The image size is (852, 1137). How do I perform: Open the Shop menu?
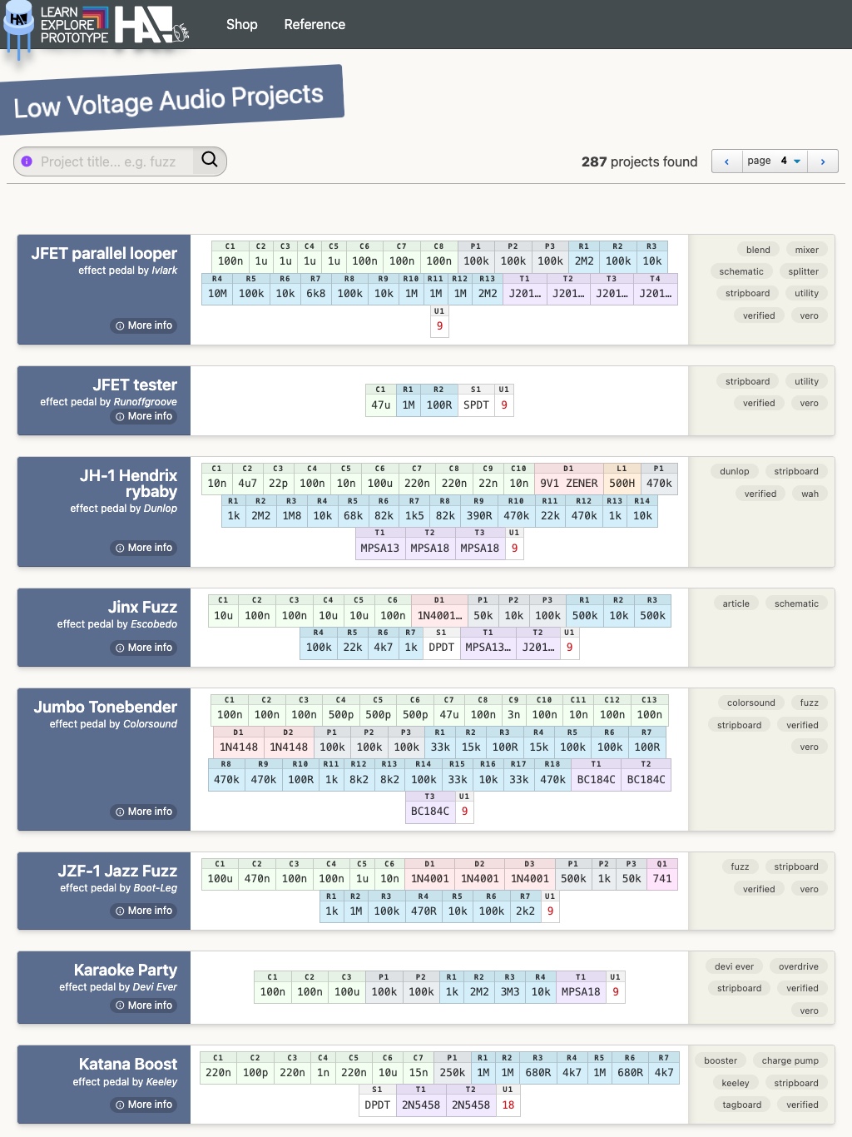241,25
